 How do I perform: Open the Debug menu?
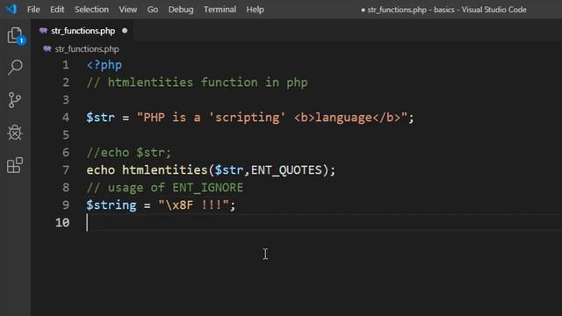click(x=181, y=10)
